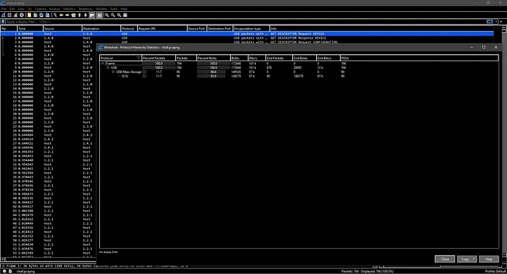The height and width of the screenshot is (274, 507).
Task: Click the End Packets column header
Action: tap(279, 58)
